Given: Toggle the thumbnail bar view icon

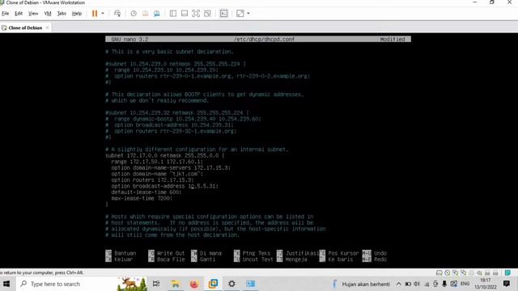Looking at the screenshot, I should point(185,14).
